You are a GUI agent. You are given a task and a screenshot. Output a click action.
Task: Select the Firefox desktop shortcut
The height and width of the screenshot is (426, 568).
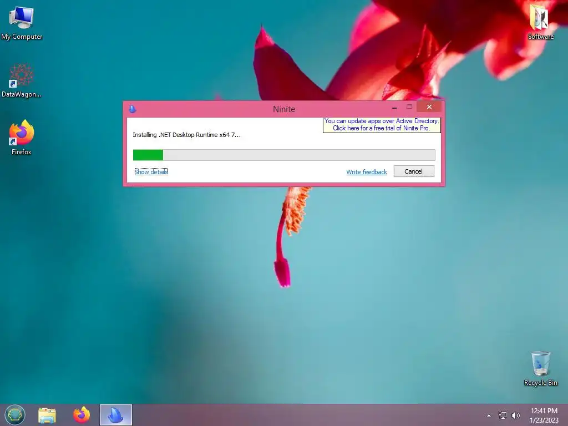pos(22,138)
